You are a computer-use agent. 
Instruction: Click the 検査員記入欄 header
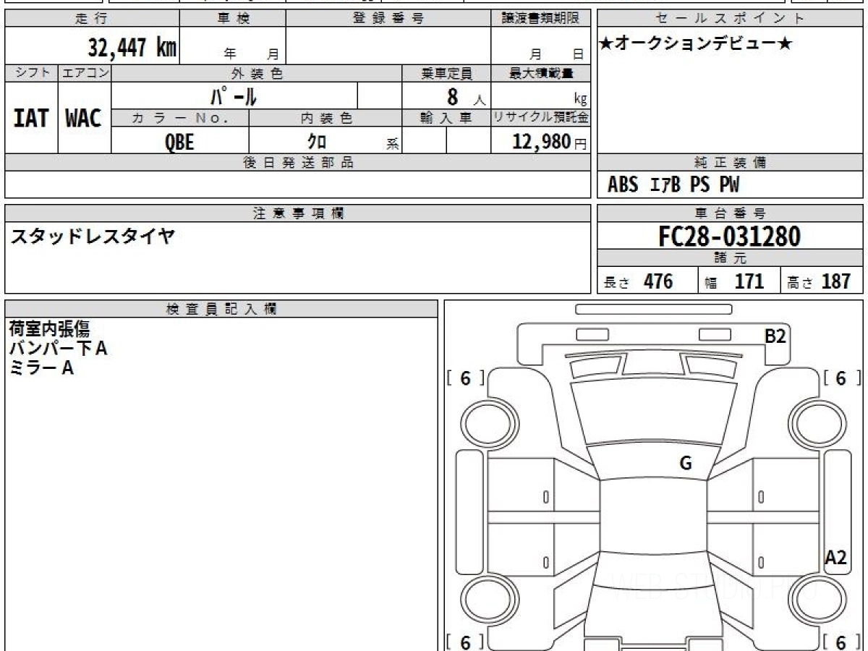pyautogui.click(x=221, y=308)
